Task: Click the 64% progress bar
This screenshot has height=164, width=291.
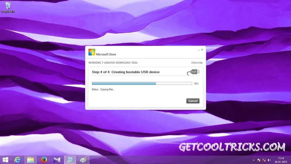Action: pos(141,83)
